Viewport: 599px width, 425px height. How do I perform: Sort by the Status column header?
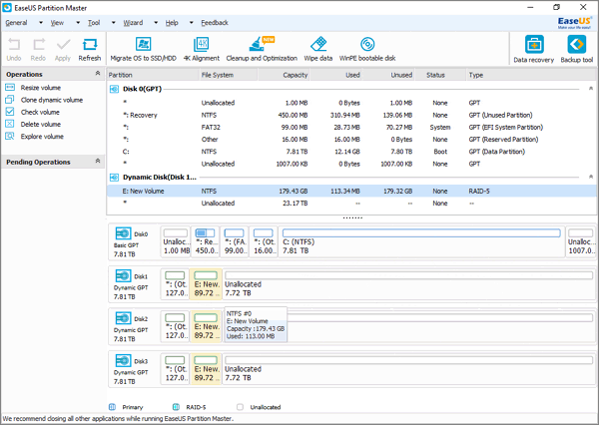pyautogui.click(x=440, y=75)
